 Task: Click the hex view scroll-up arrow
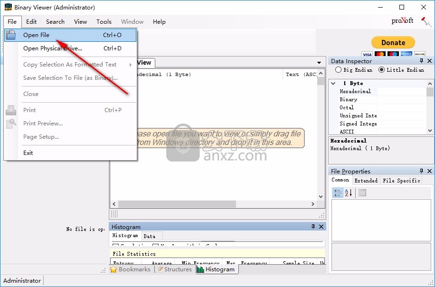(x=321, y=73)
